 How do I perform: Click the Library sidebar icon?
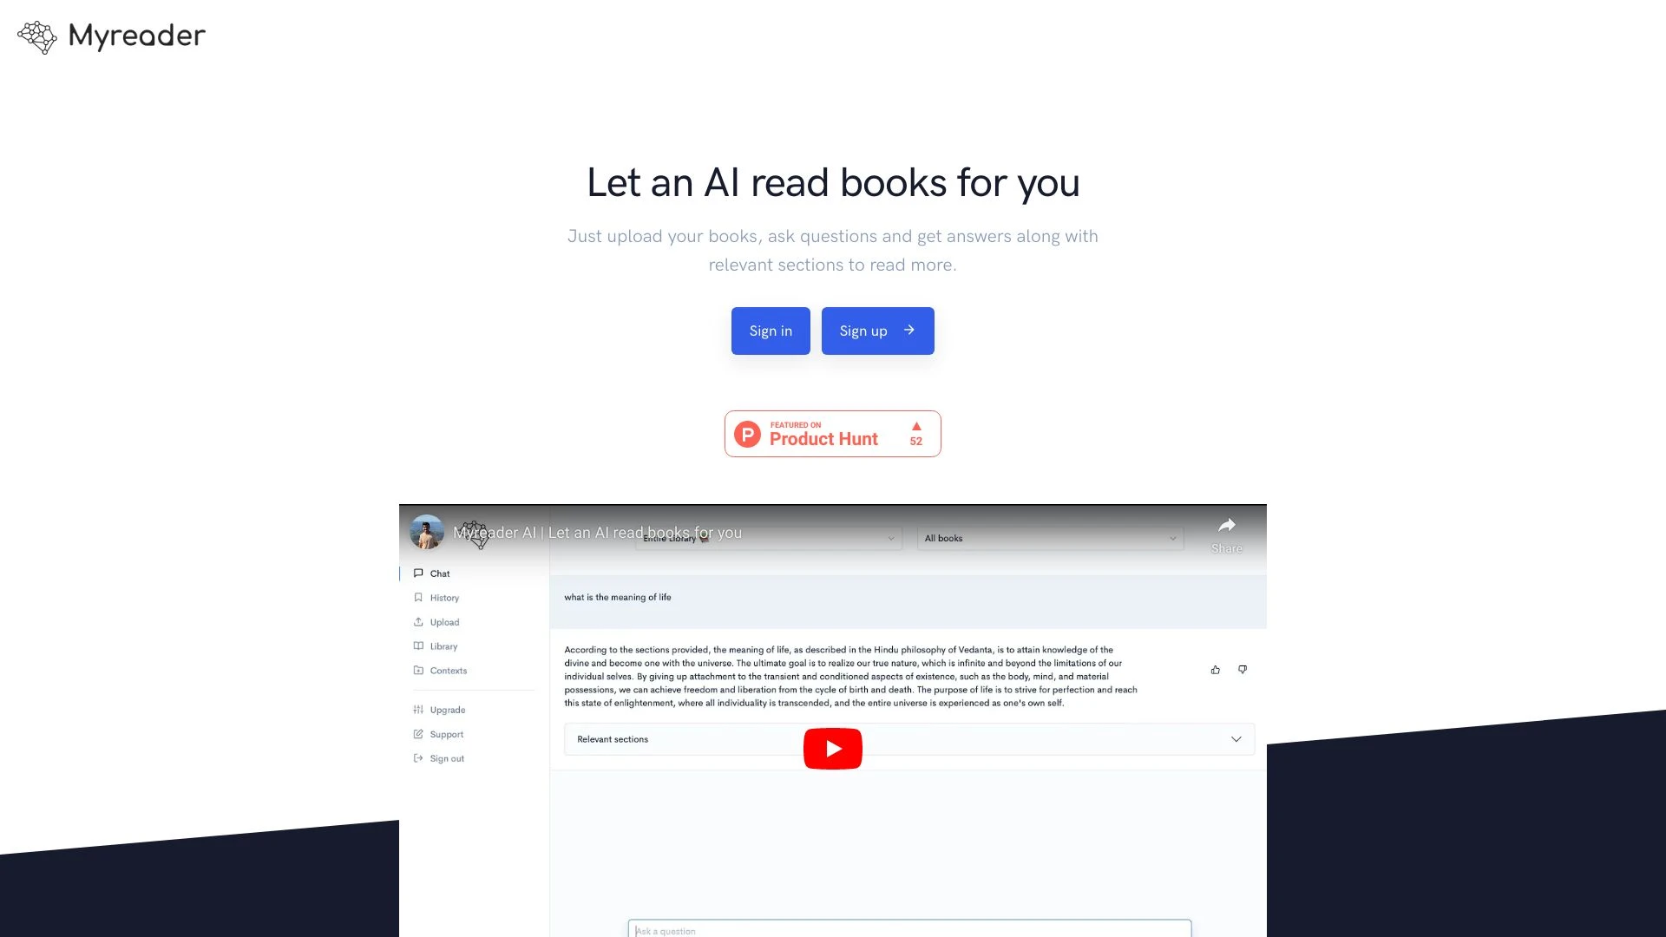click(x=417, y=645)
